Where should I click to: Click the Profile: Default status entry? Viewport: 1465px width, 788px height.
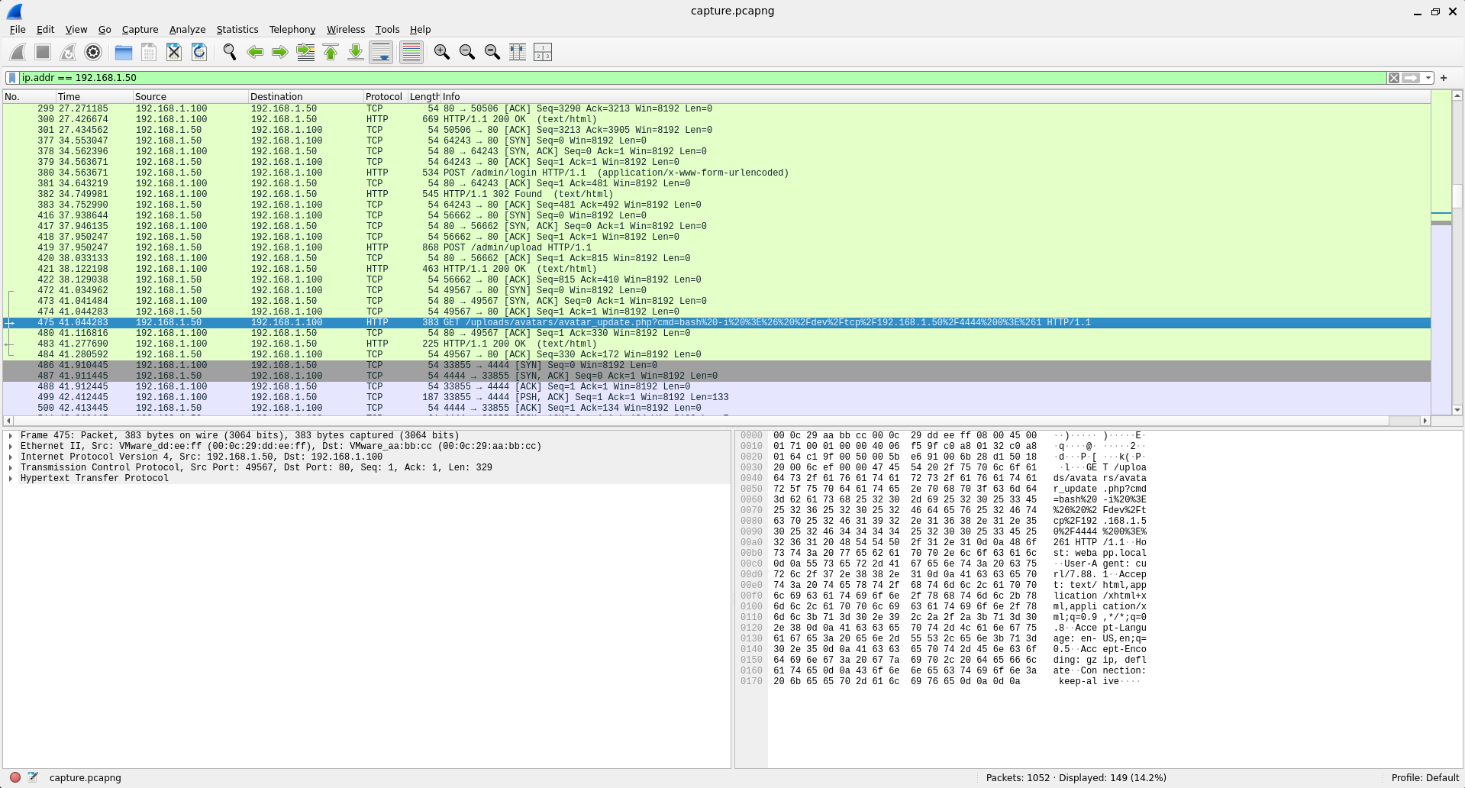click(1425, 778)
